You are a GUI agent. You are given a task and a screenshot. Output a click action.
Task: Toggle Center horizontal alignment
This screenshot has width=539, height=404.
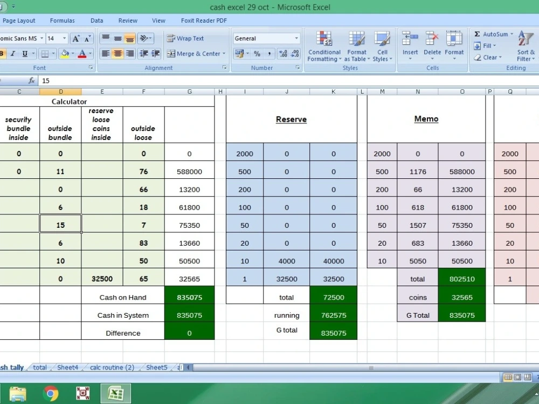(x=118, y=53)
